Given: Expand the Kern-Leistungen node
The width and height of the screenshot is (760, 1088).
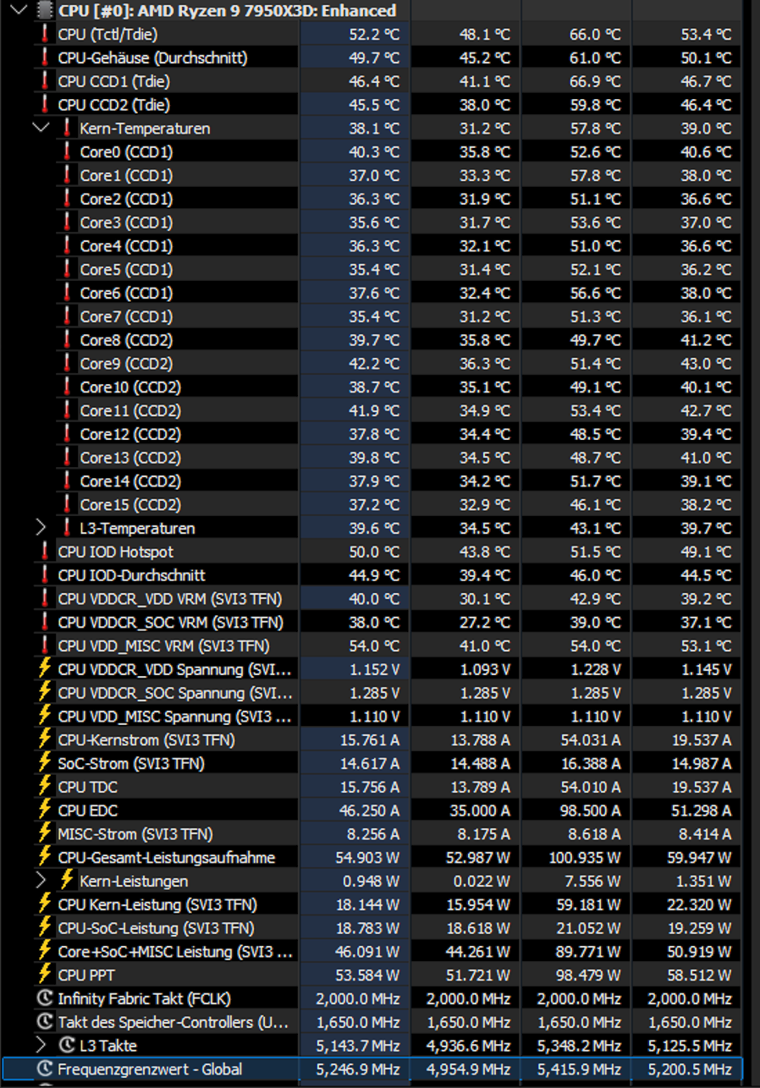Looking at the screenshot, I should [x=41, y=881].
